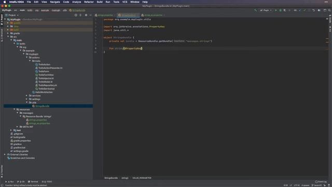Click the macOS menu bar overflow dots
The image size is (332, 187).
[326, 2]
